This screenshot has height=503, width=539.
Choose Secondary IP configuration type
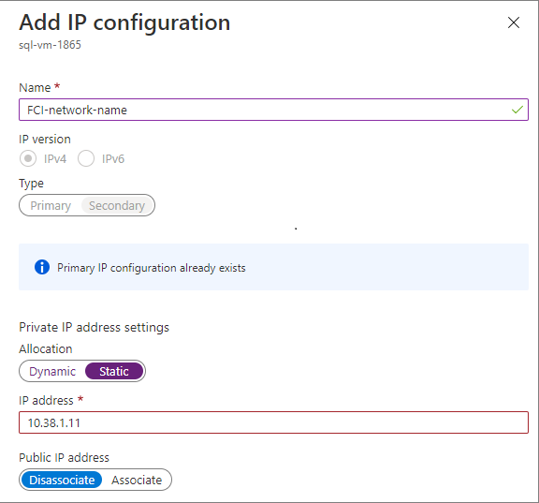tap(117, 205)
